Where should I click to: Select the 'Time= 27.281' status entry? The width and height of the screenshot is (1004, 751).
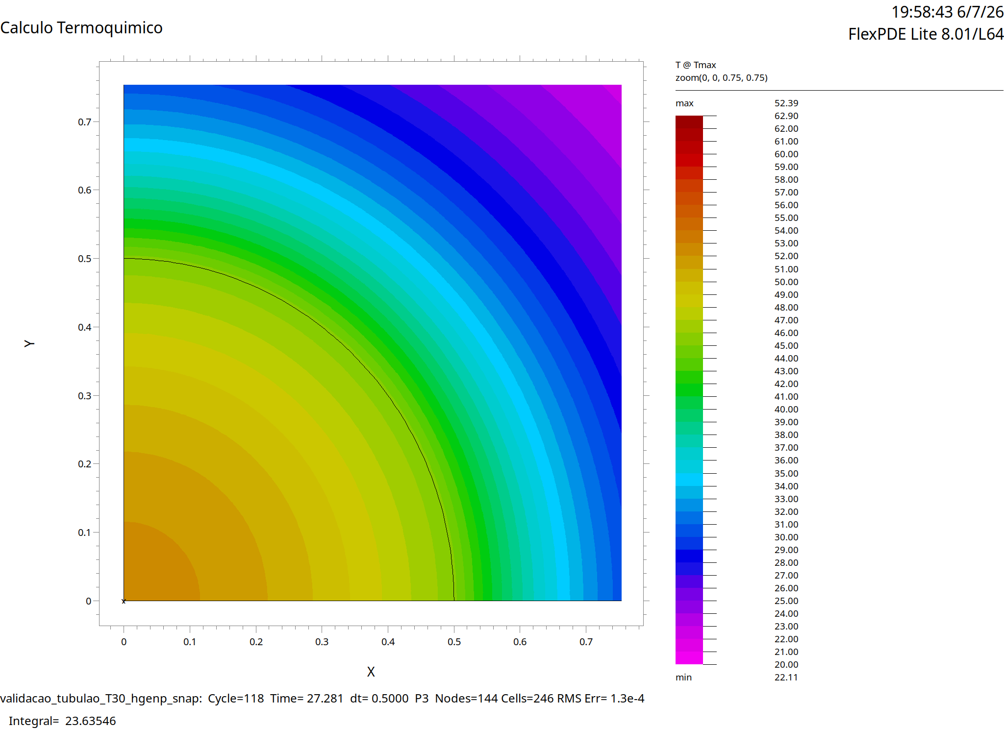(307, 699)
